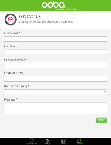This screenshot has width=111, height=145.
Task: Click the ooba logo in header
Action: (x=53, y=5)
